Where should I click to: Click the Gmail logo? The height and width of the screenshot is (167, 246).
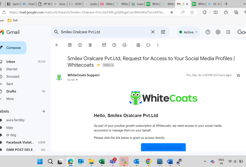point(10,32)
